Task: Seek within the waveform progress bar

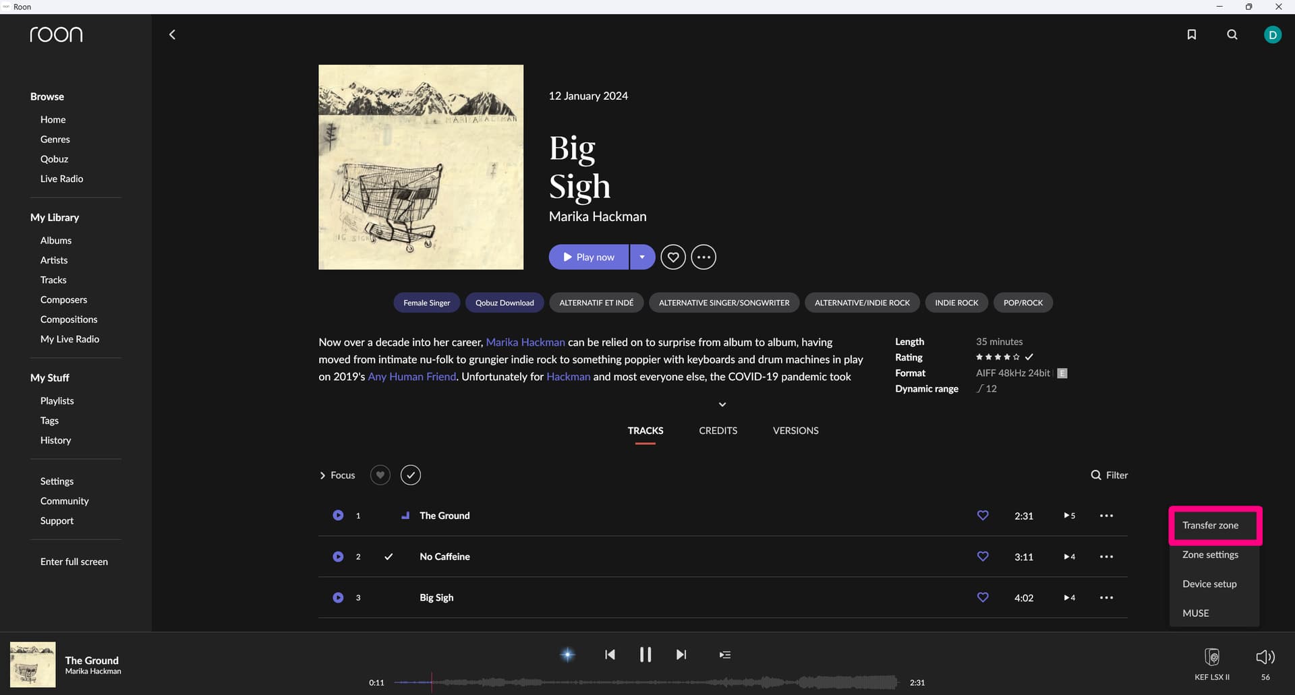Action: coord(645,682)
